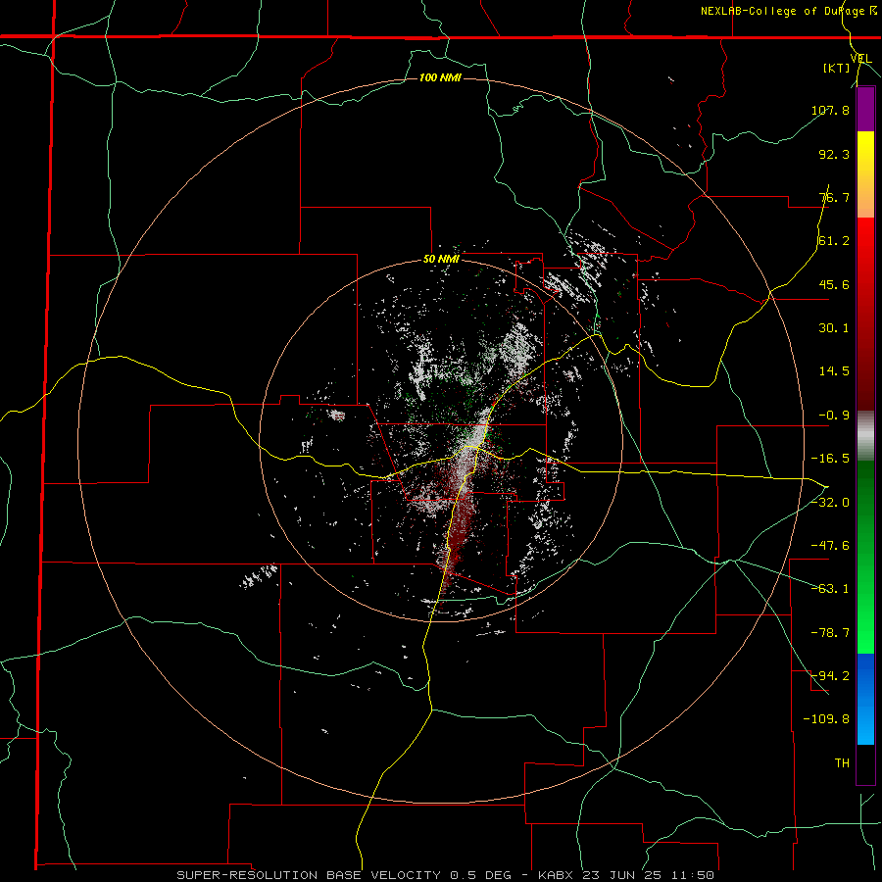
Task: Select the 14.5 velocity scale value
Action: tap(834, 371)
